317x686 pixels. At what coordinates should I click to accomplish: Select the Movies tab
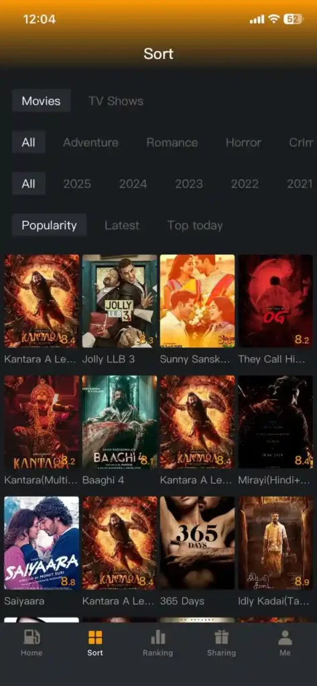click(41, 101)
